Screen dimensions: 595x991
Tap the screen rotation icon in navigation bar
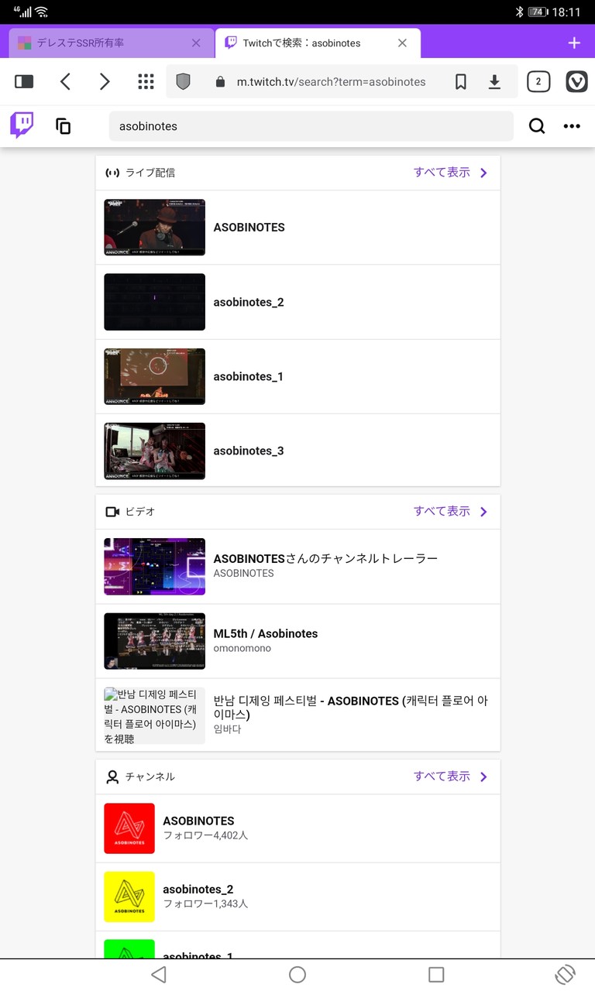point(566,975)
